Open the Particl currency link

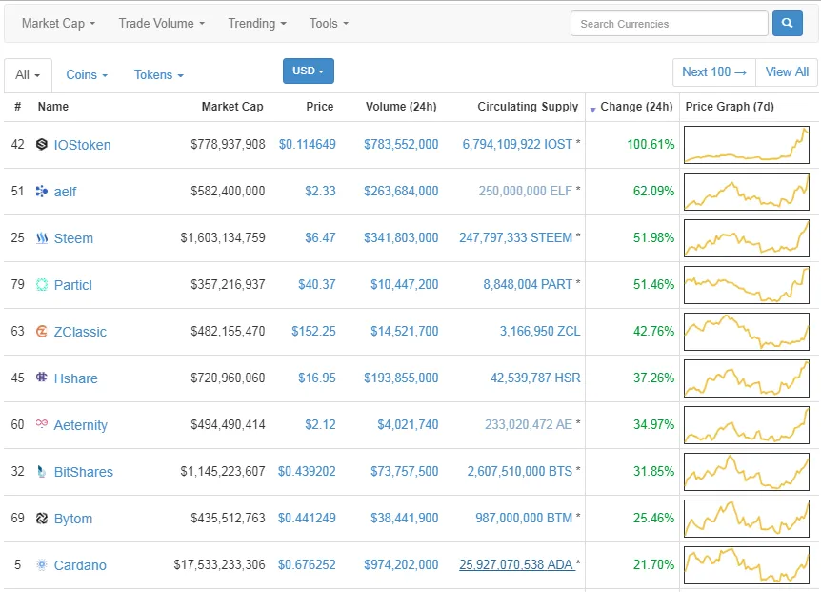pyautogui.click(x=72, y=285)
